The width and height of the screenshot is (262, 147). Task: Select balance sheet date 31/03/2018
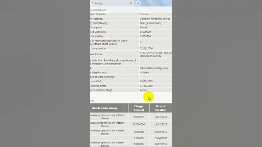(146, 86)
